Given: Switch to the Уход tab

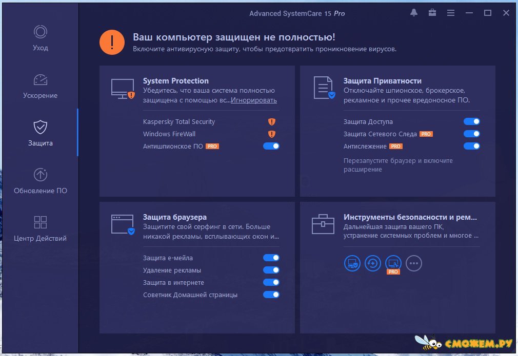Looking at the screenshot, I should coord(41,38).
